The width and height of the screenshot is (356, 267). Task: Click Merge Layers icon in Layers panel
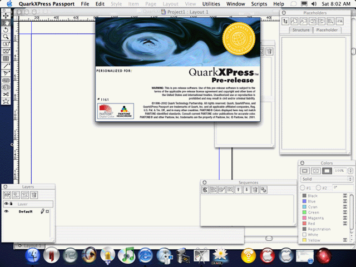coord(25,195)
